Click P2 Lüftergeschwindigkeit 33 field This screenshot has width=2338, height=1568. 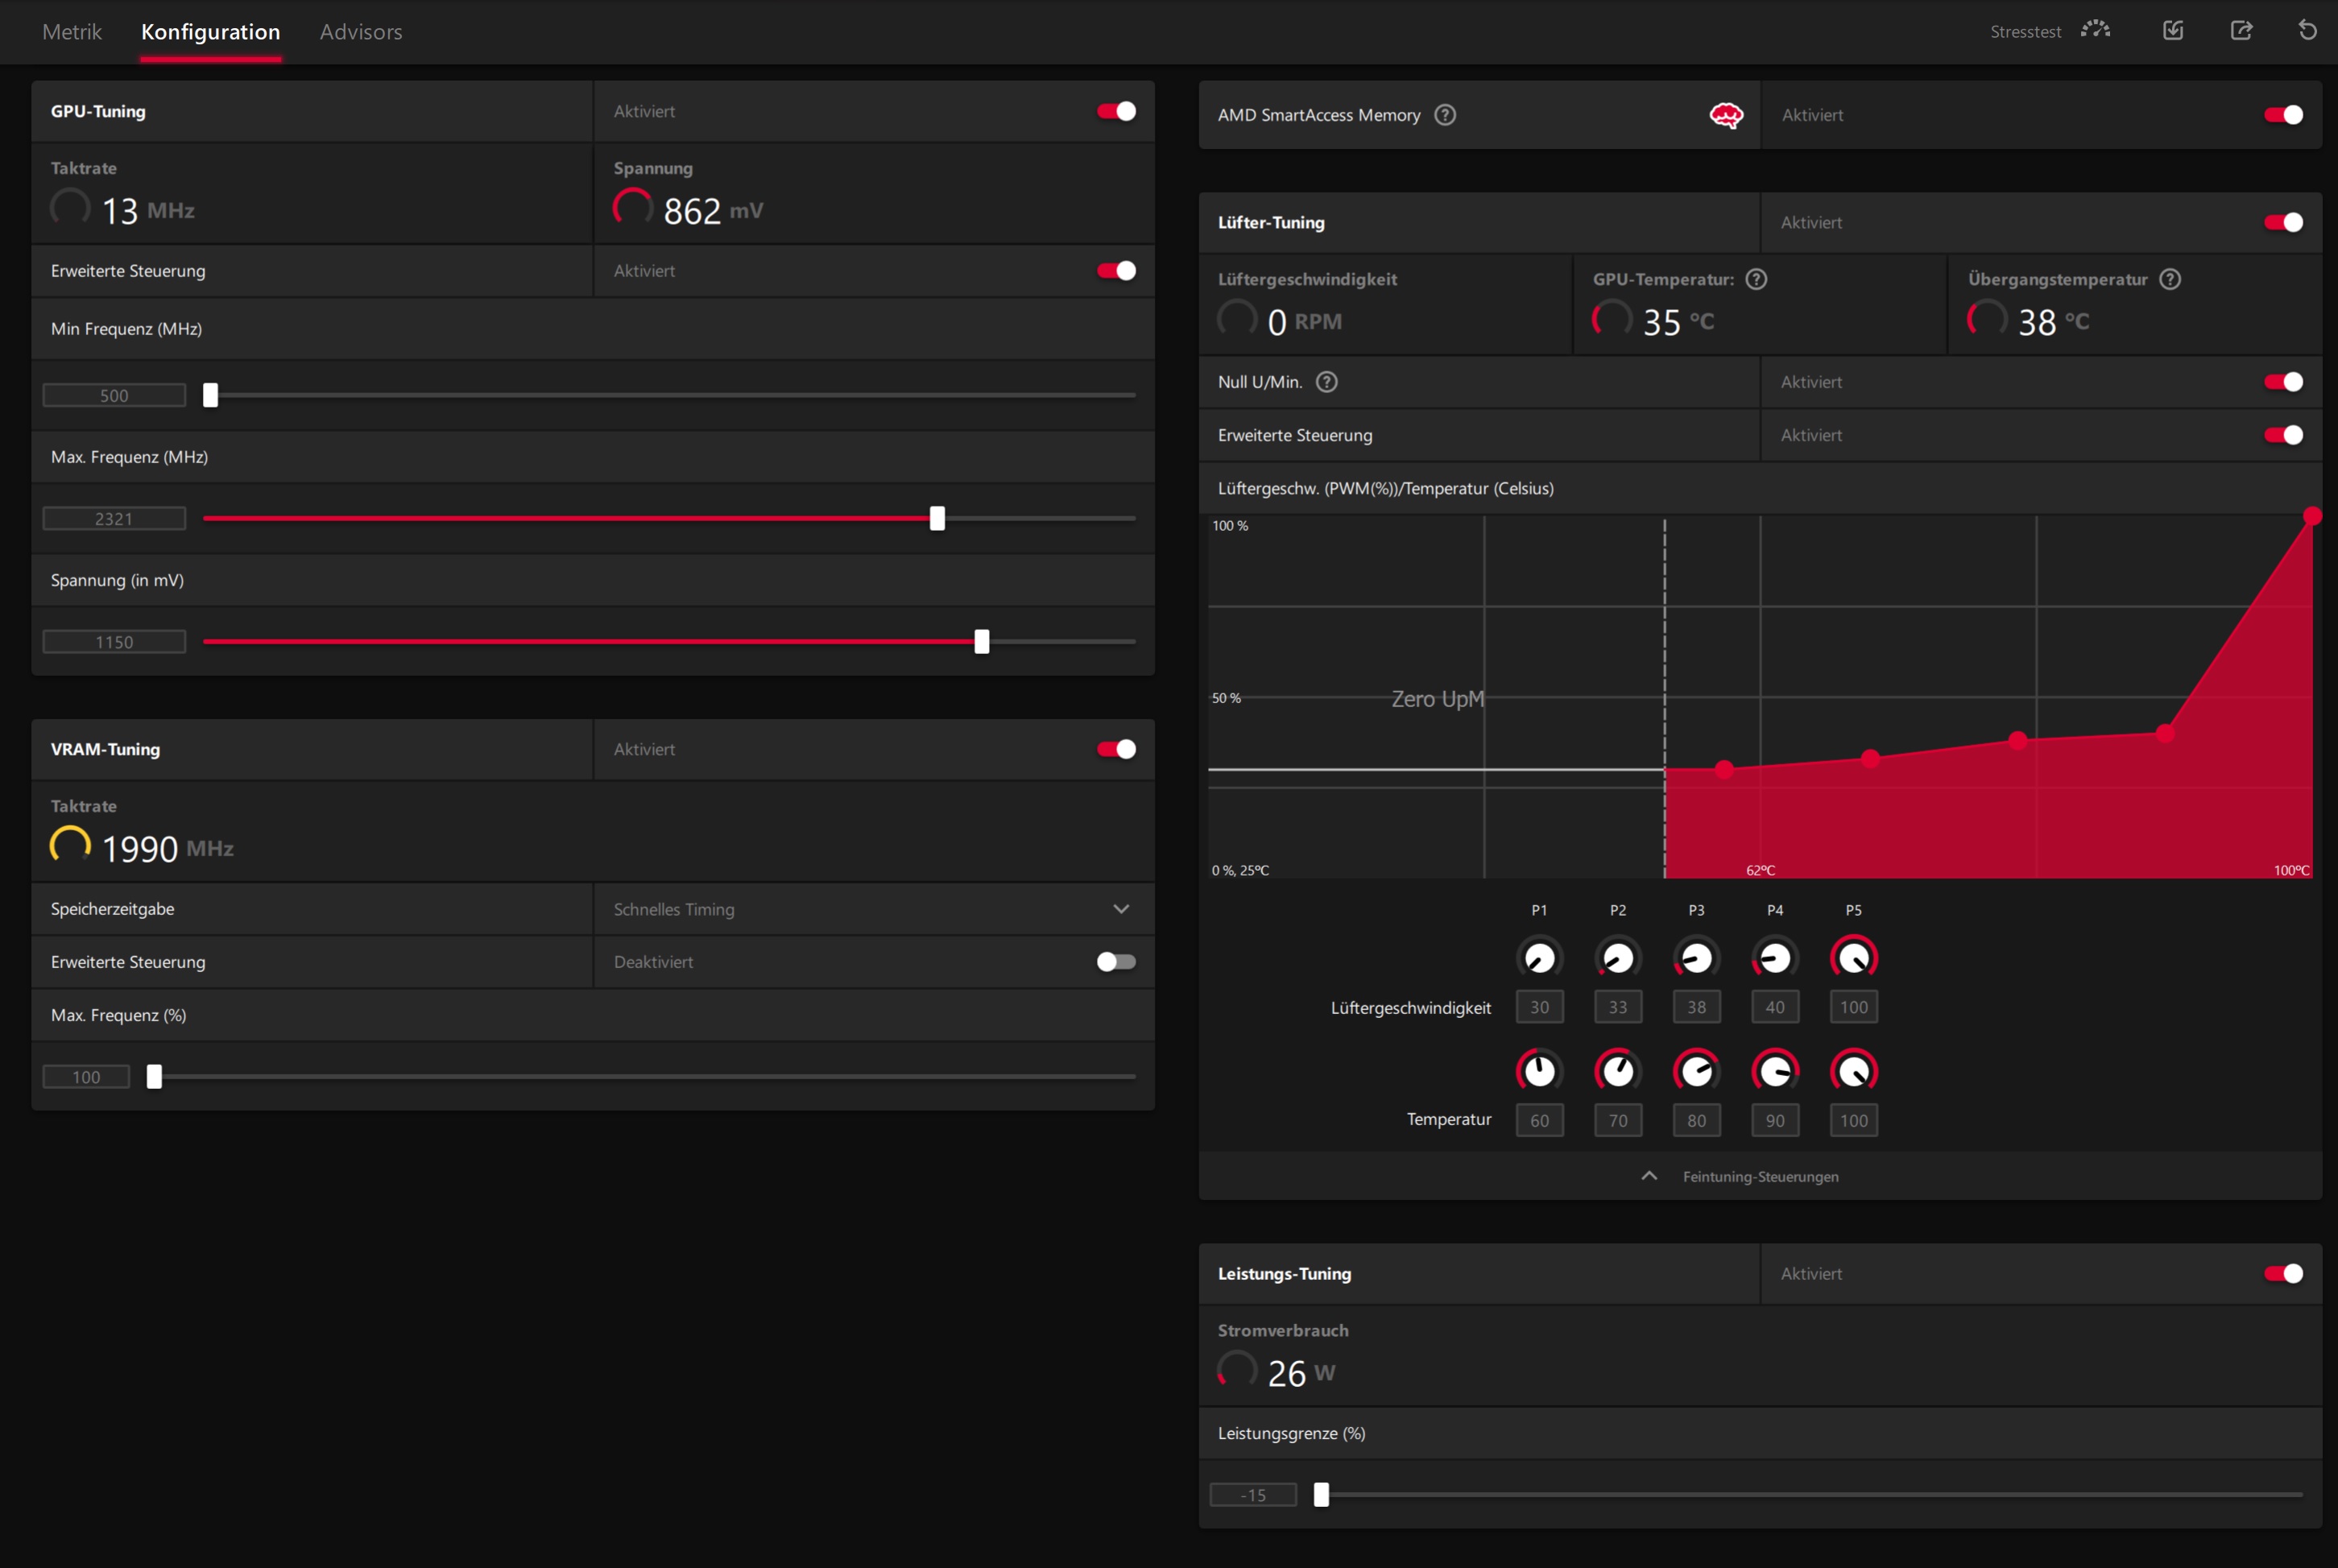(x=1618, y=1007)
